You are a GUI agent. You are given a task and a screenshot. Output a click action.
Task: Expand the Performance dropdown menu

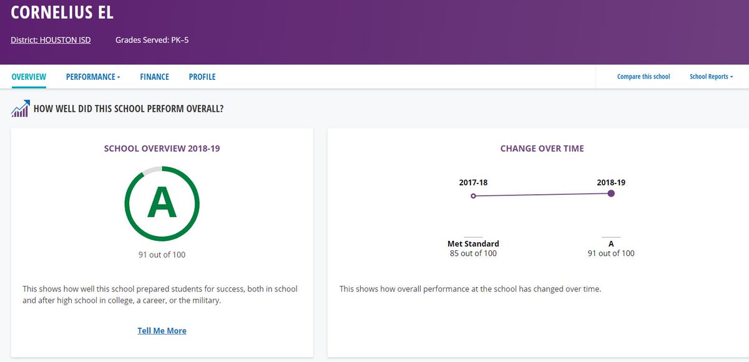(x=93, y=77)
